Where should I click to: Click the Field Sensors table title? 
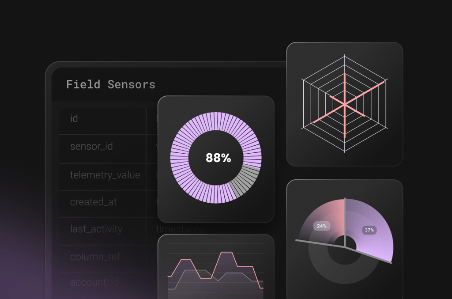tap(110, 84)
